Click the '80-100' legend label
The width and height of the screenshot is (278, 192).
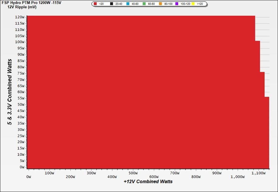[x=168, y=4]
